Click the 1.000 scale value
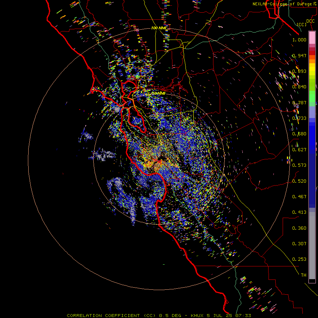This screenshot has height=318, width=318. (x=299, y=40)
